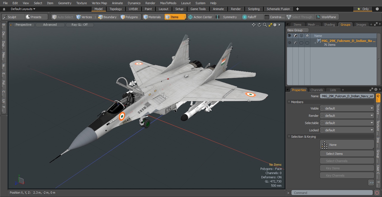Toggle the Only star button

point(363,9)
